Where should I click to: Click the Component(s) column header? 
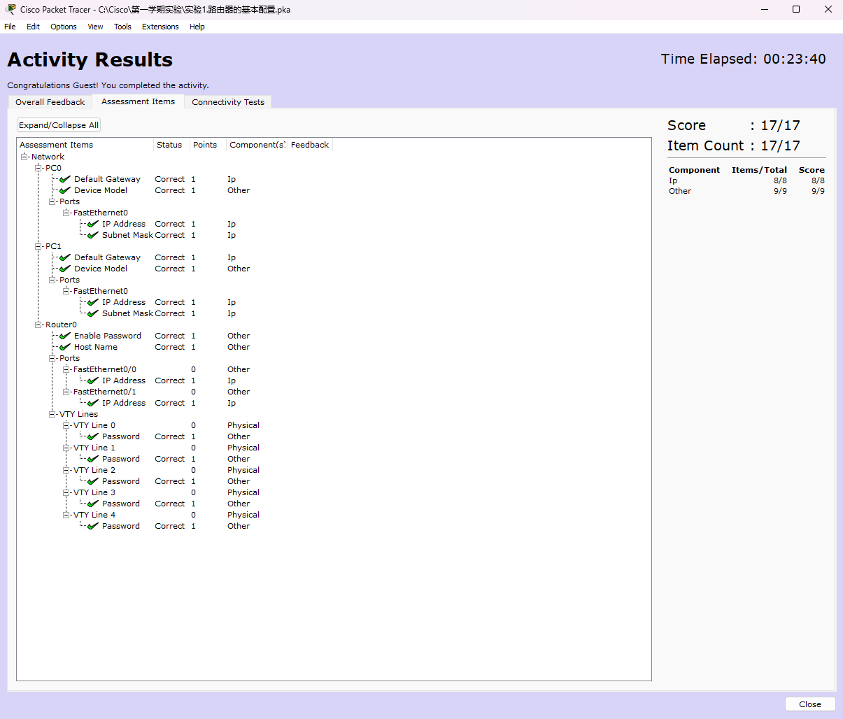pos(257,145)
